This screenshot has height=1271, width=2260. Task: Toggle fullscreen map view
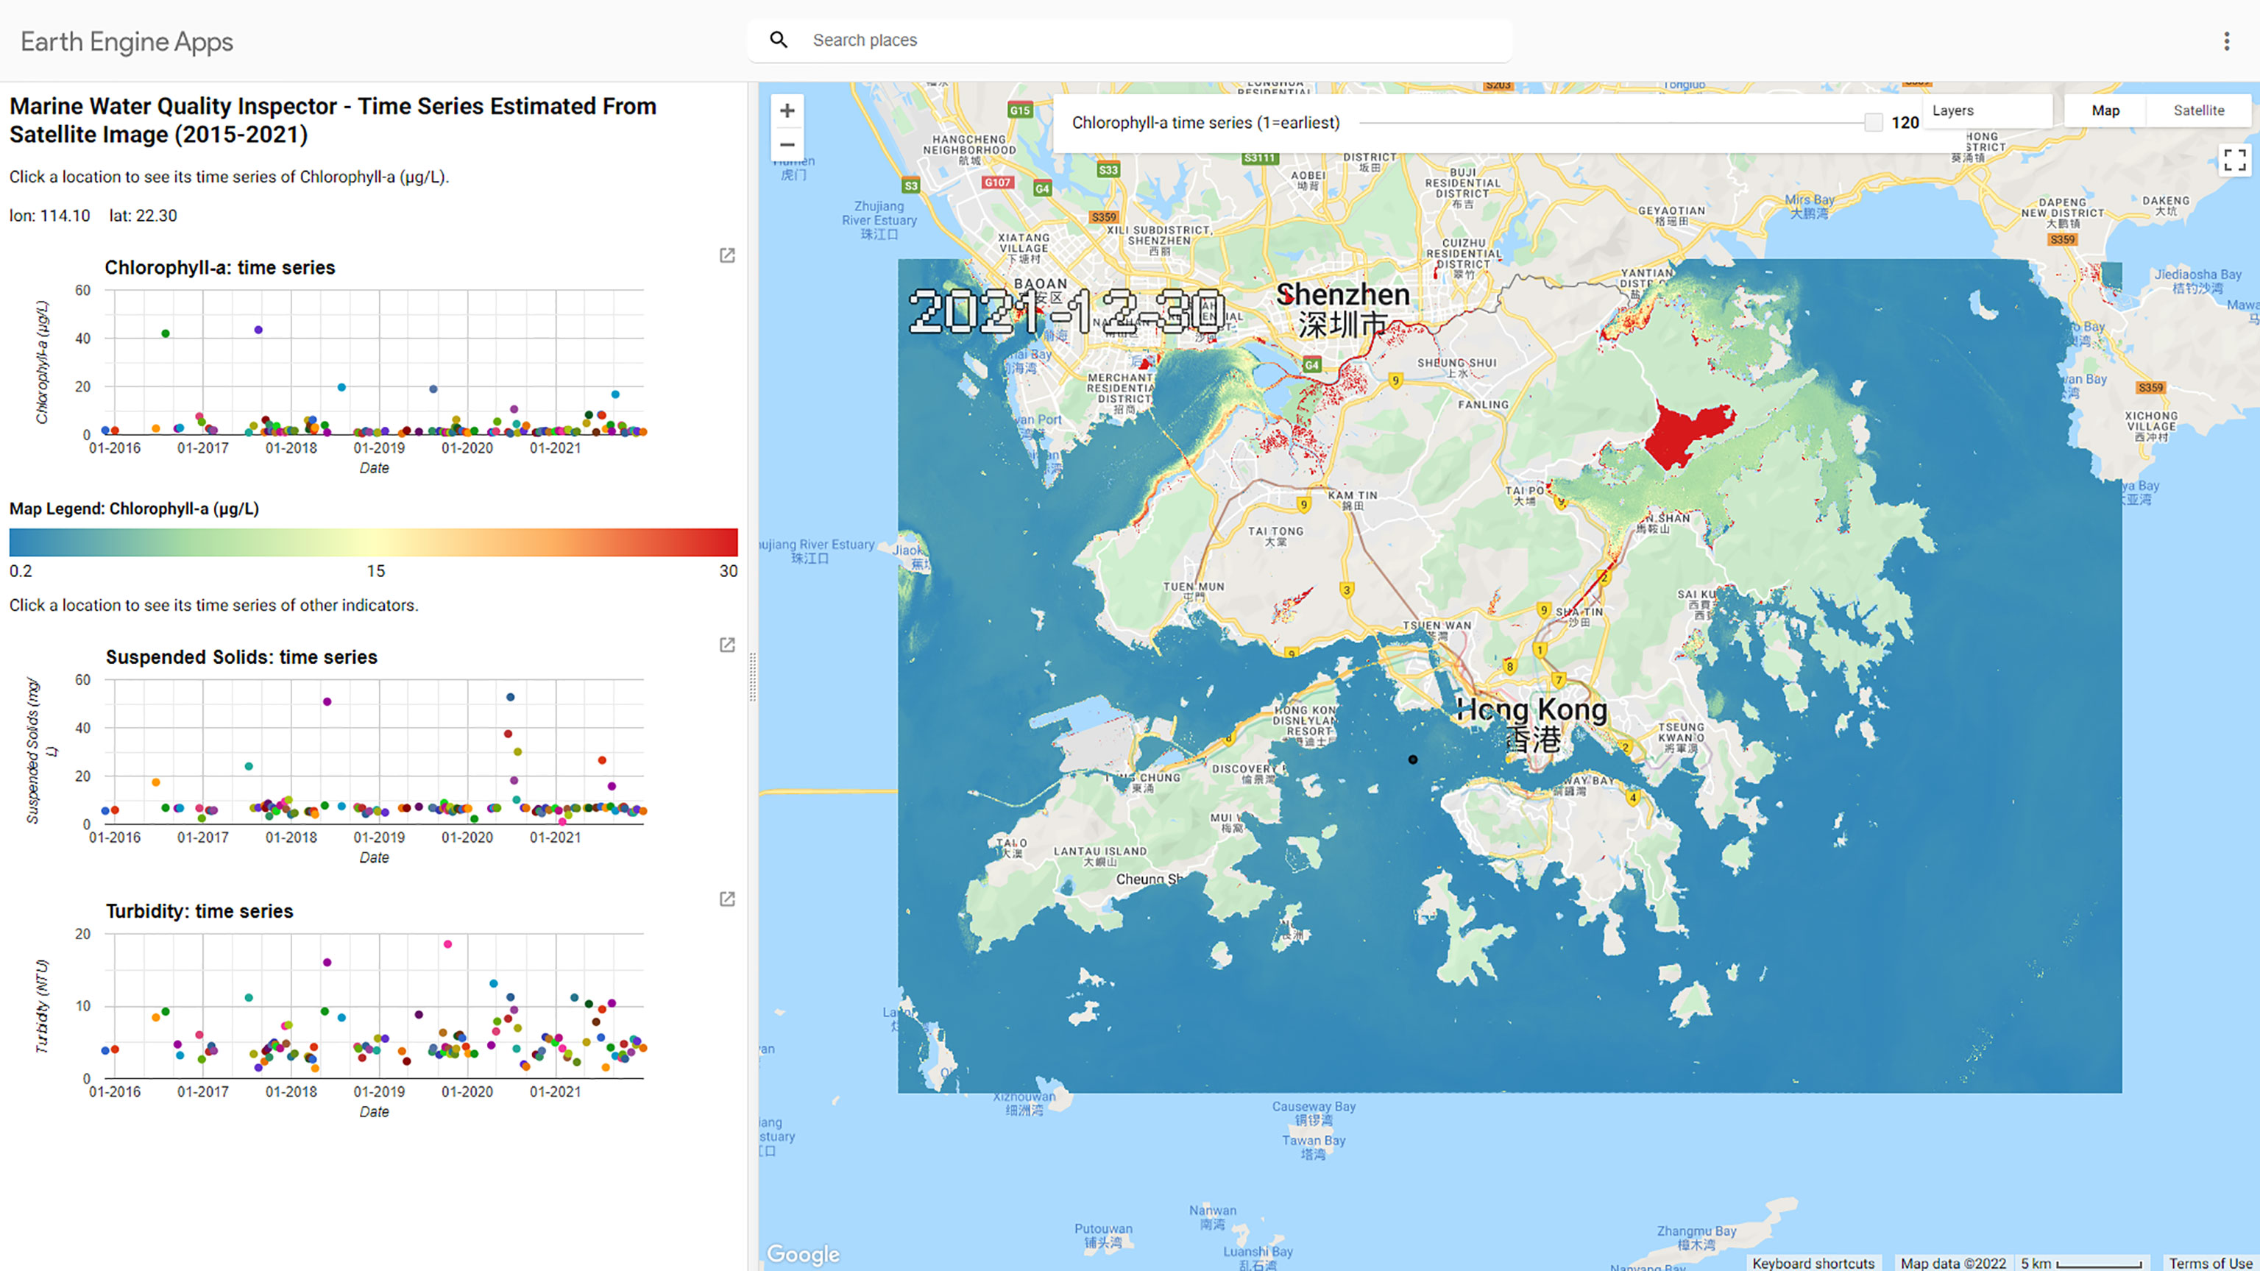pos(2234,160)
